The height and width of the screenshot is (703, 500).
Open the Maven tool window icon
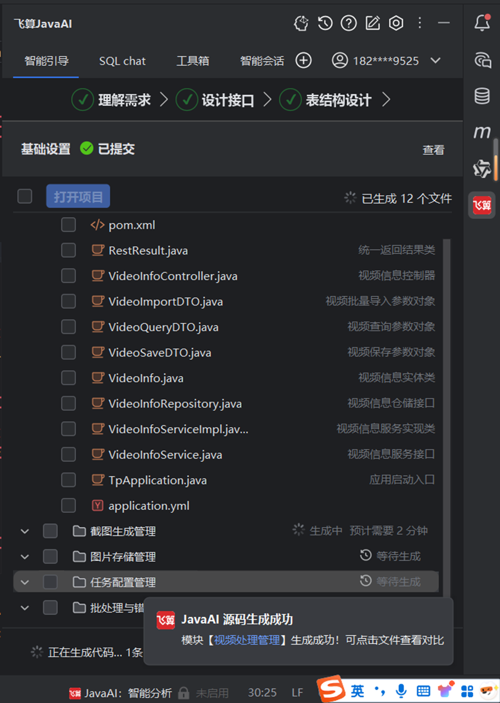(x=482, y=132)
